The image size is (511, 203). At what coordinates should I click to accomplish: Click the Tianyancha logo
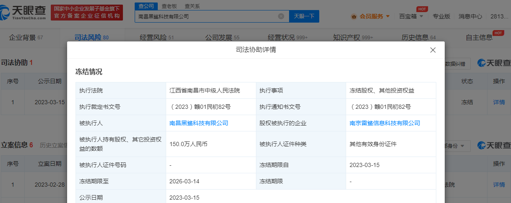tap(23, 13)
